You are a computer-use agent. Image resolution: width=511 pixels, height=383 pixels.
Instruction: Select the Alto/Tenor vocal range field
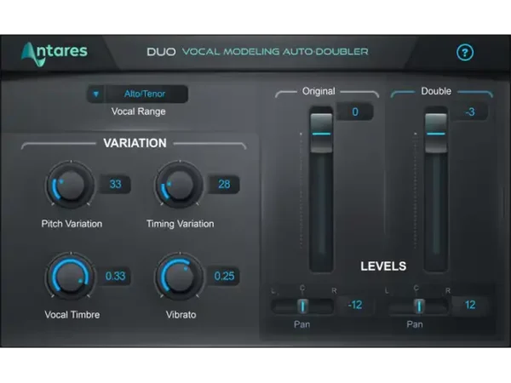[x=145, y=94]
